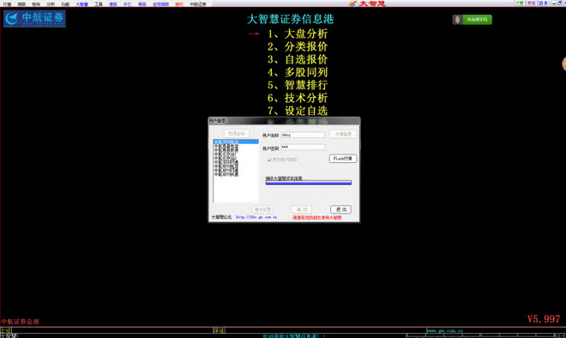Select 1、大盘分析

click(298, 33)
